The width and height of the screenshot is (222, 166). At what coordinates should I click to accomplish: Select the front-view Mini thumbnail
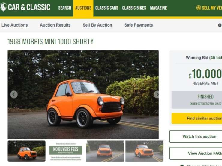(105, 151)
